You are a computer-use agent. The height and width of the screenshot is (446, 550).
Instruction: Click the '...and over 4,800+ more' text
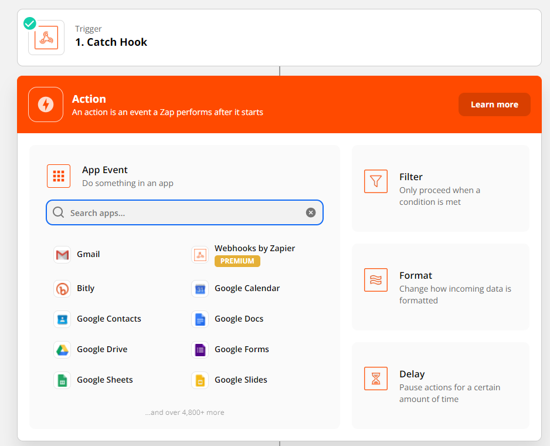[x=185, y=413]
